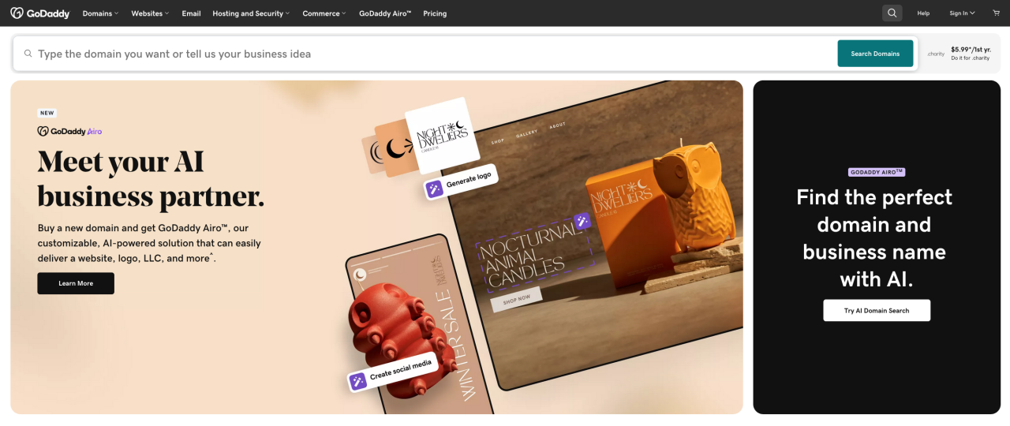The width and height of the screenshot is (1010, 426).
Task: Click Try AI Domain Search button
Action: pyautogui.click(x=877, y=311)
